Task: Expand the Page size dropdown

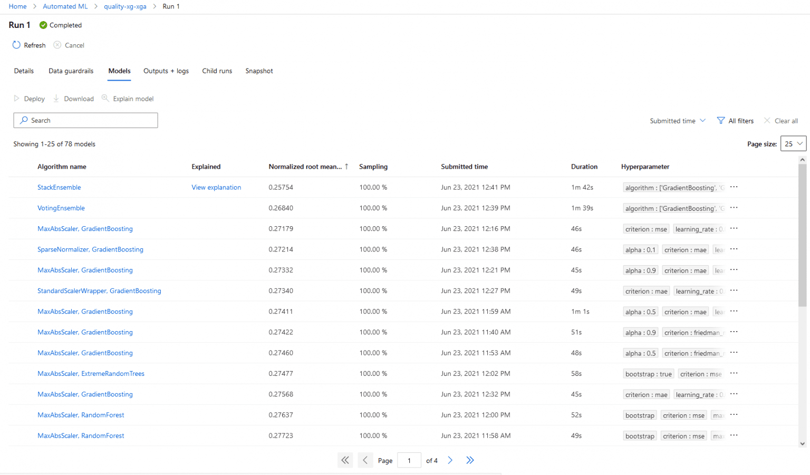Action: point(793,144)
